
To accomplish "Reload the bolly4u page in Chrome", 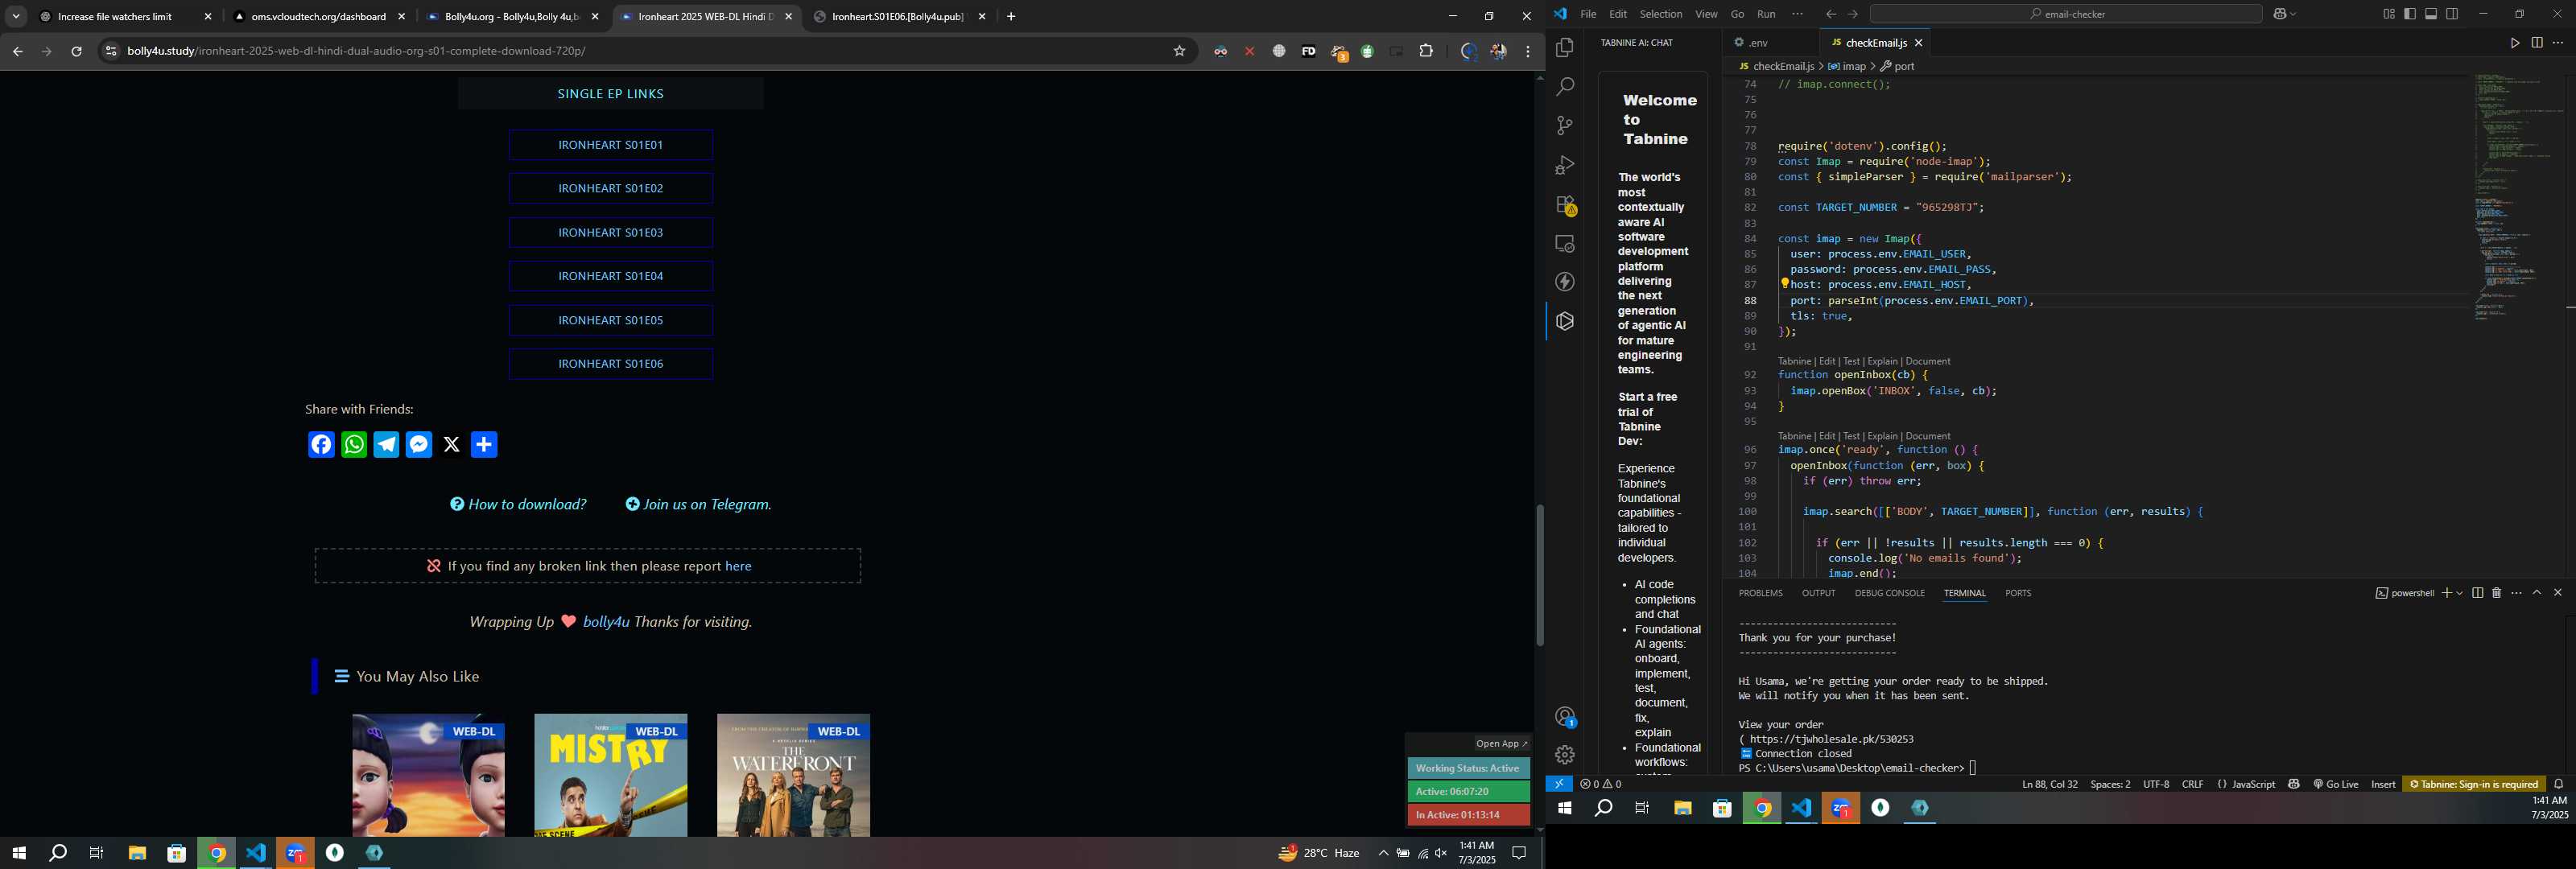I will [76, 51].
